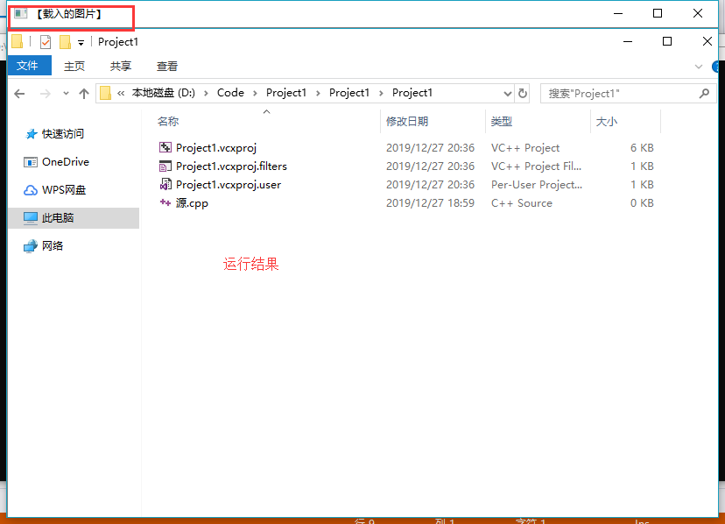Click the Properties checkmark quick-access icon
The width and height of the screenshot is (725, 524).
point(46,42)
